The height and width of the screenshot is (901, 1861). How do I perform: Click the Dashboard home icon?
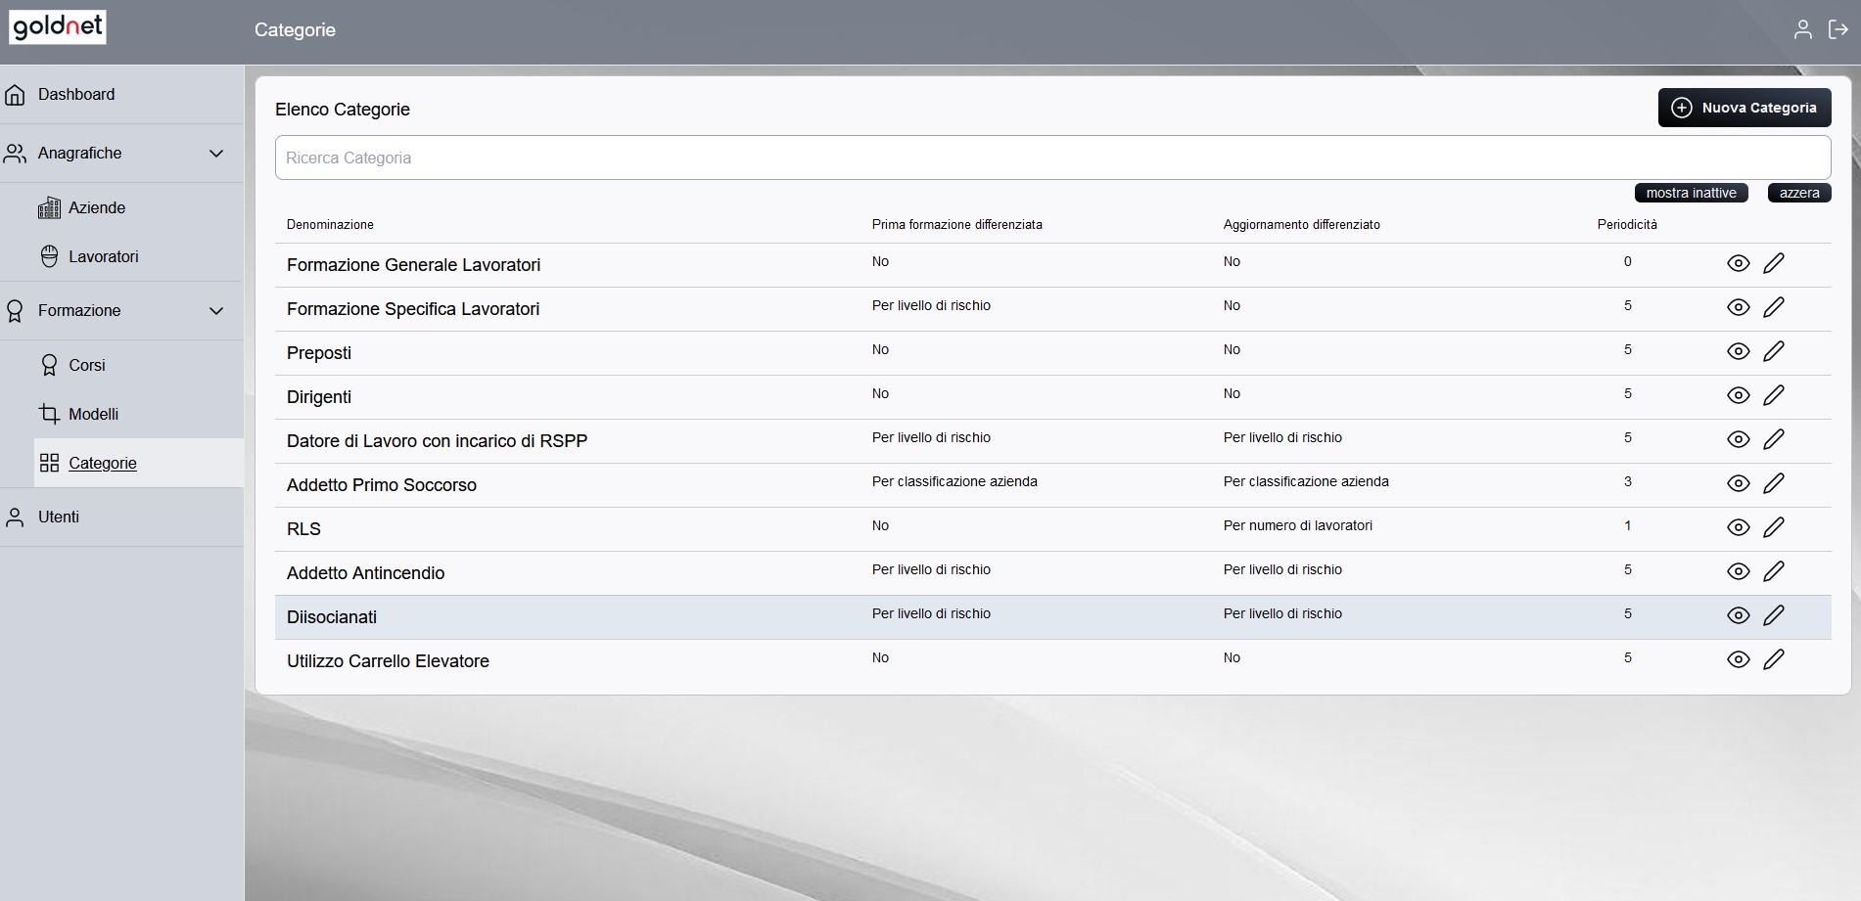click(15, 95)
